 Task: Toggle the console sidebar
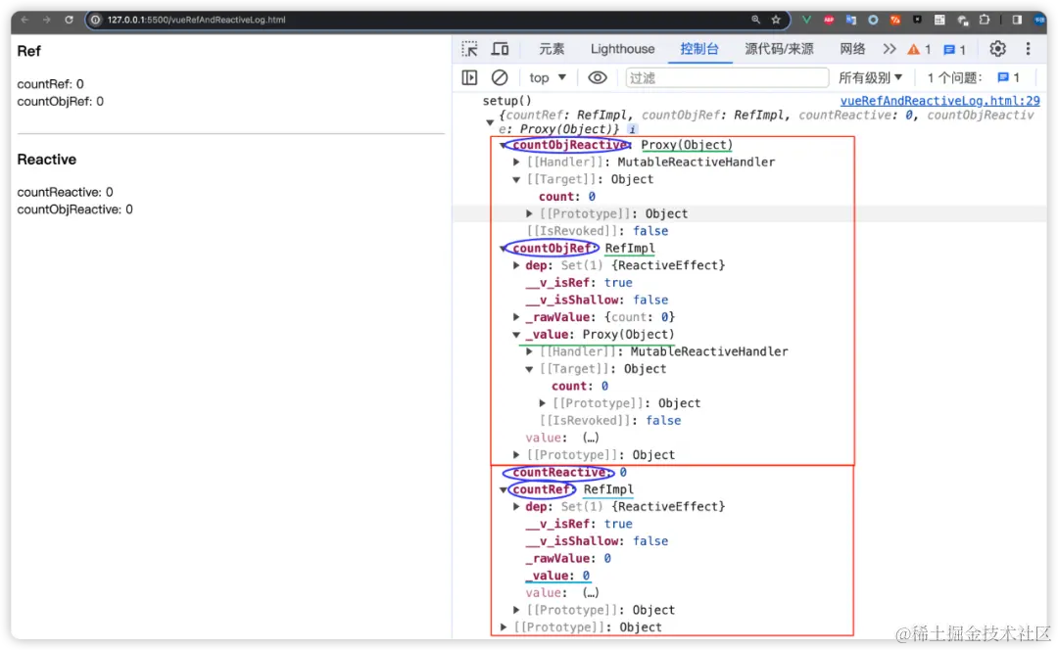point(469,77)
